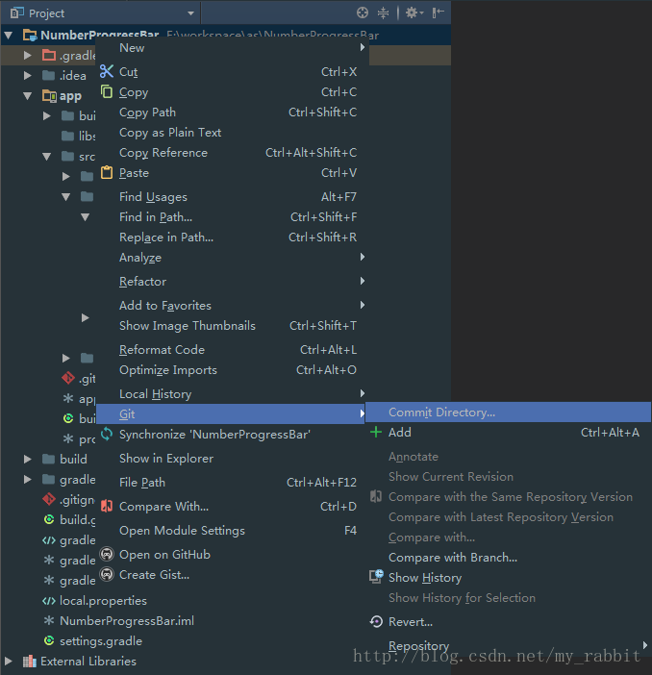Open the Local History submenu
The width and height of the screenshot is (652, 675).
[x=232, y=393]
